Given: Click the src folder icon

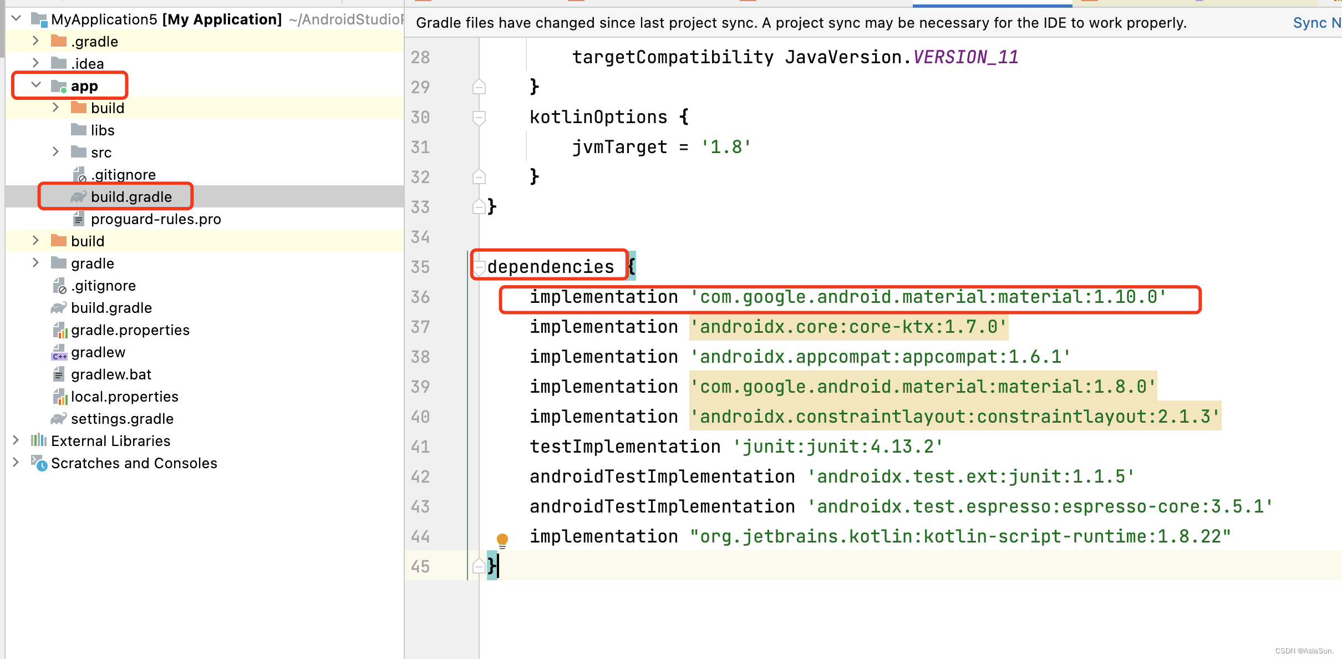Looking at the screenshot, I should (x=79, y=152).
